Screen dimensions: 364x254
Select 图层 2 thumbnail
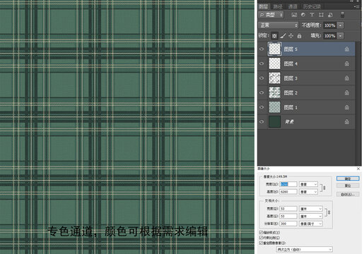point(274,92)
